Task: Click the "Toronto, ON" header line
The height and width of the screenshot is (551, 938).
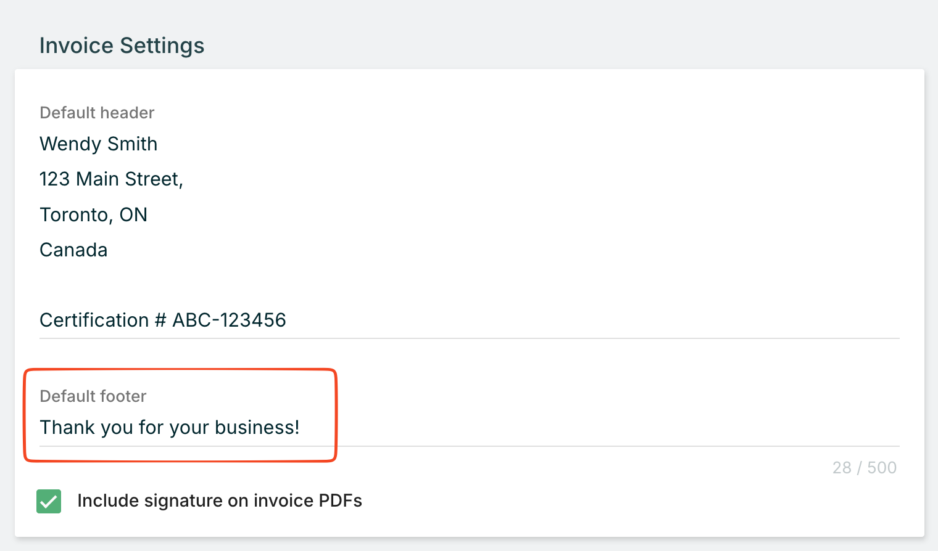Action: (93, 215)
